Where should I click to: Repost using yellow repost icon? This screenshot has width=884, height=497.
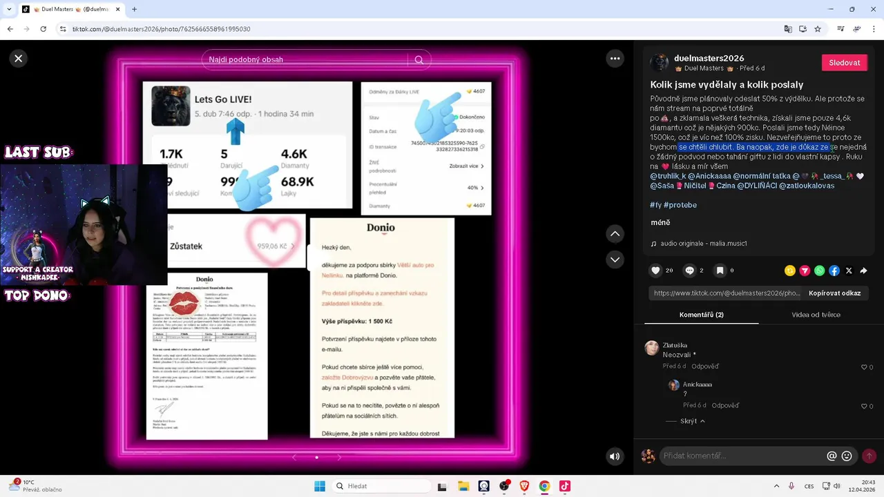[x=790, y=271]
